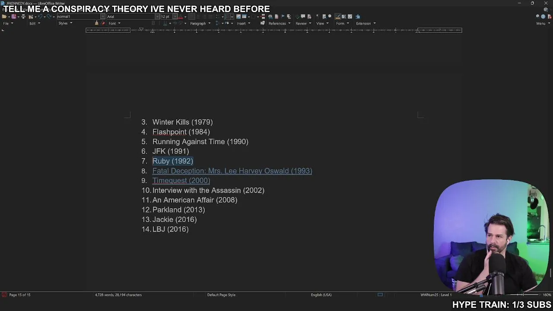Expand the Font tab menu
The height and width of the screenshot is (311, 553).
[114, 23]
